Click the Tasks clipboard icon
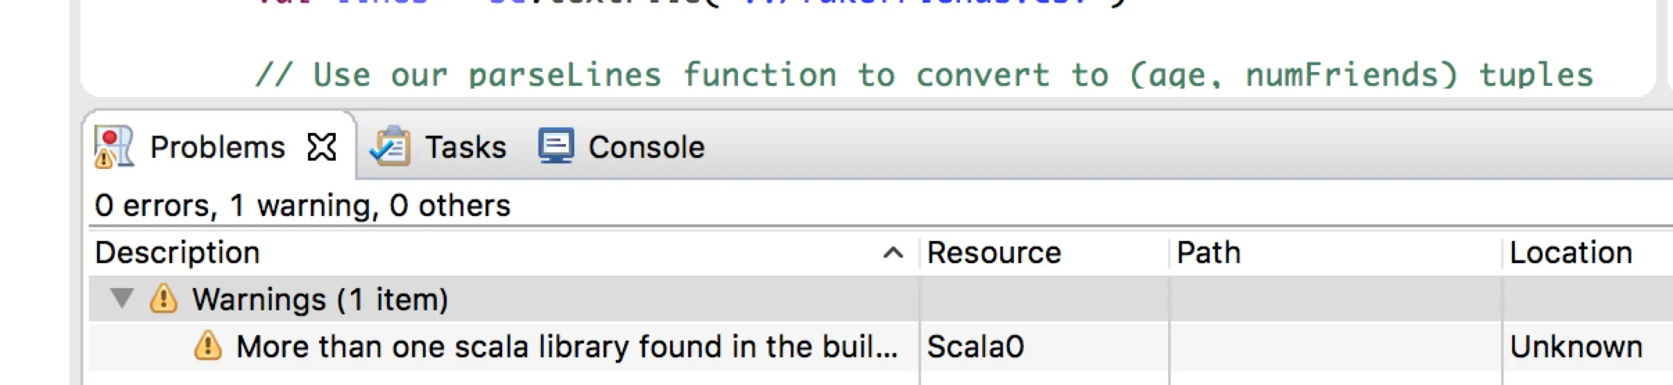 click(391, 146)
